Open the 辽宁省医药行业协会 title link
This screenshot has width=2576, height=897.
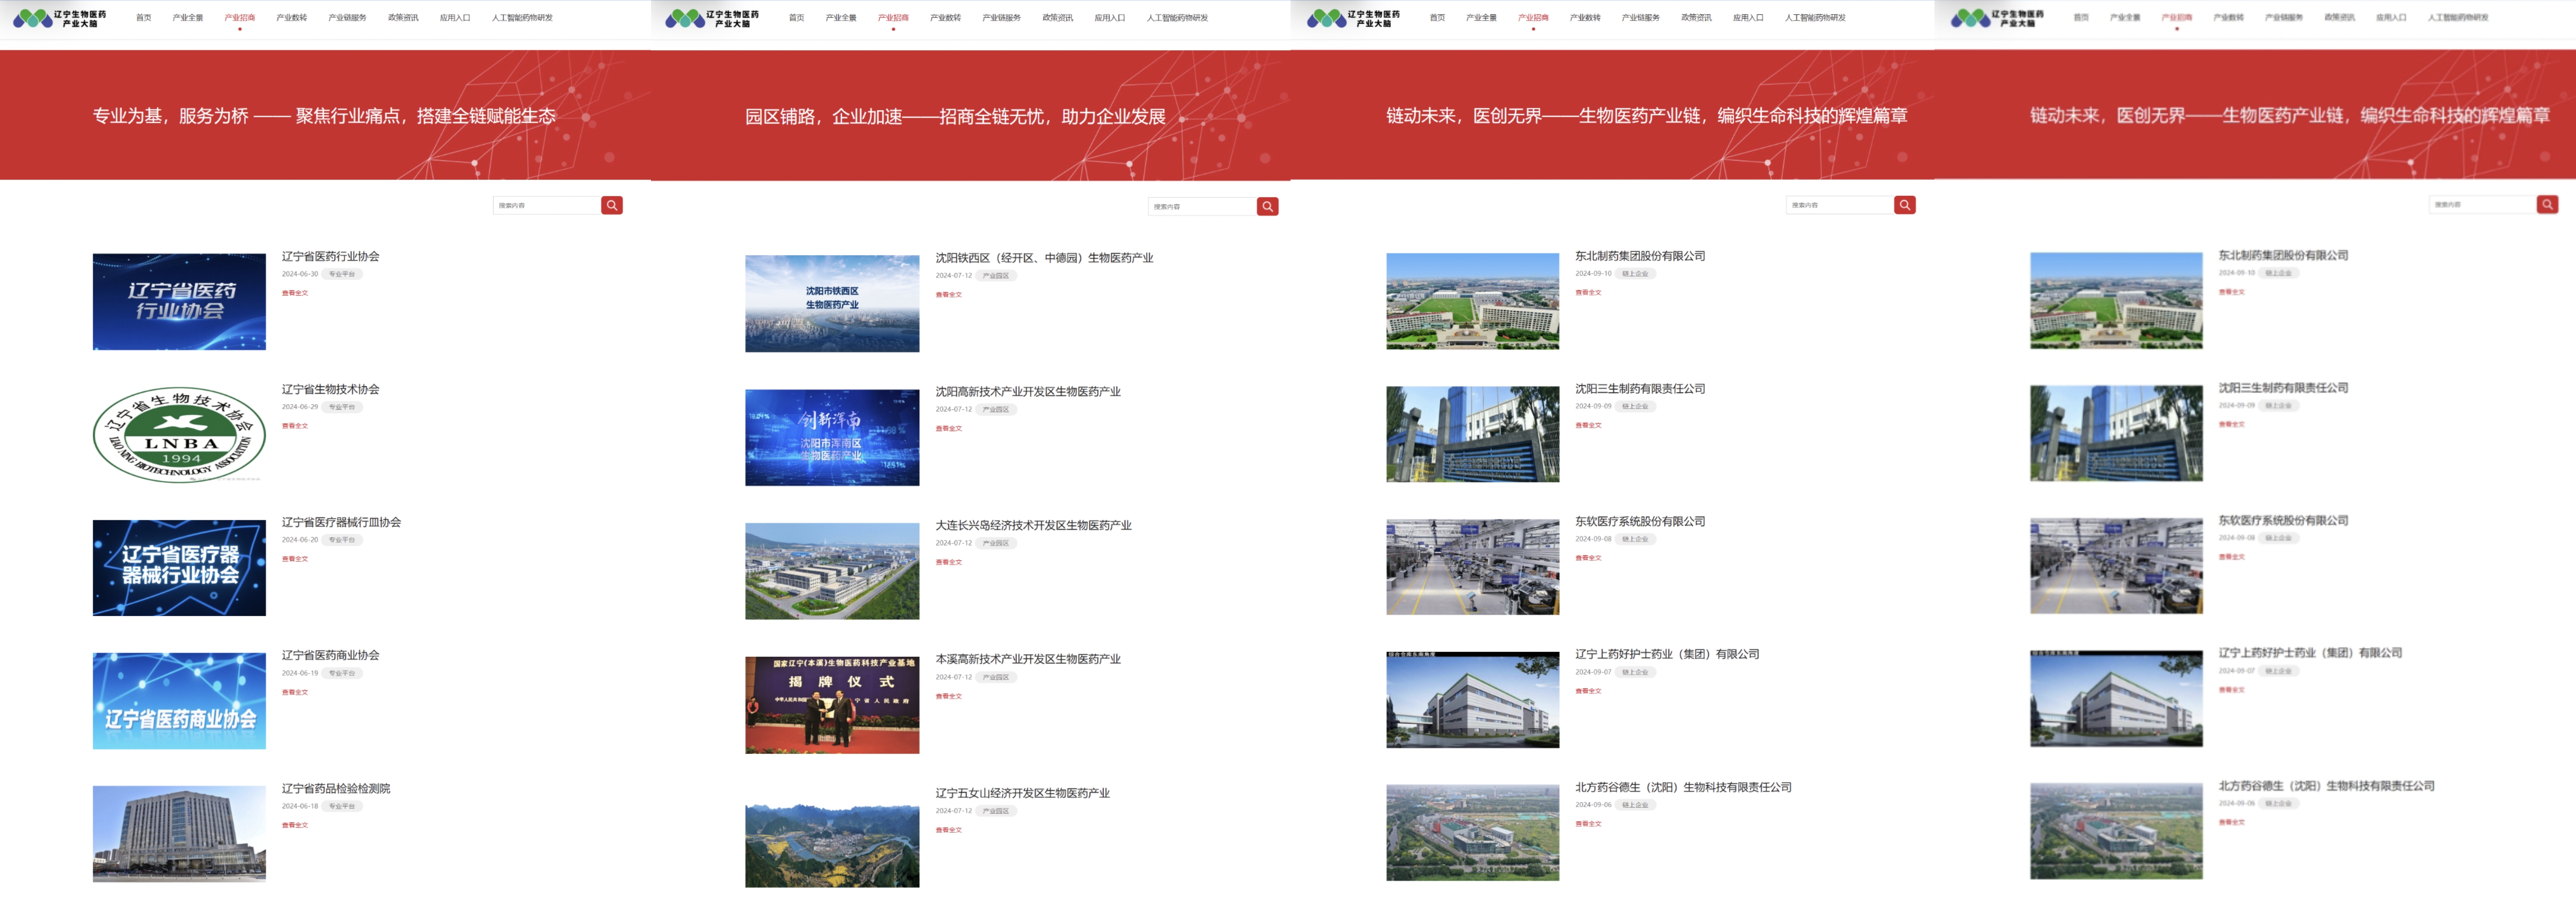(x=330, y=257)
